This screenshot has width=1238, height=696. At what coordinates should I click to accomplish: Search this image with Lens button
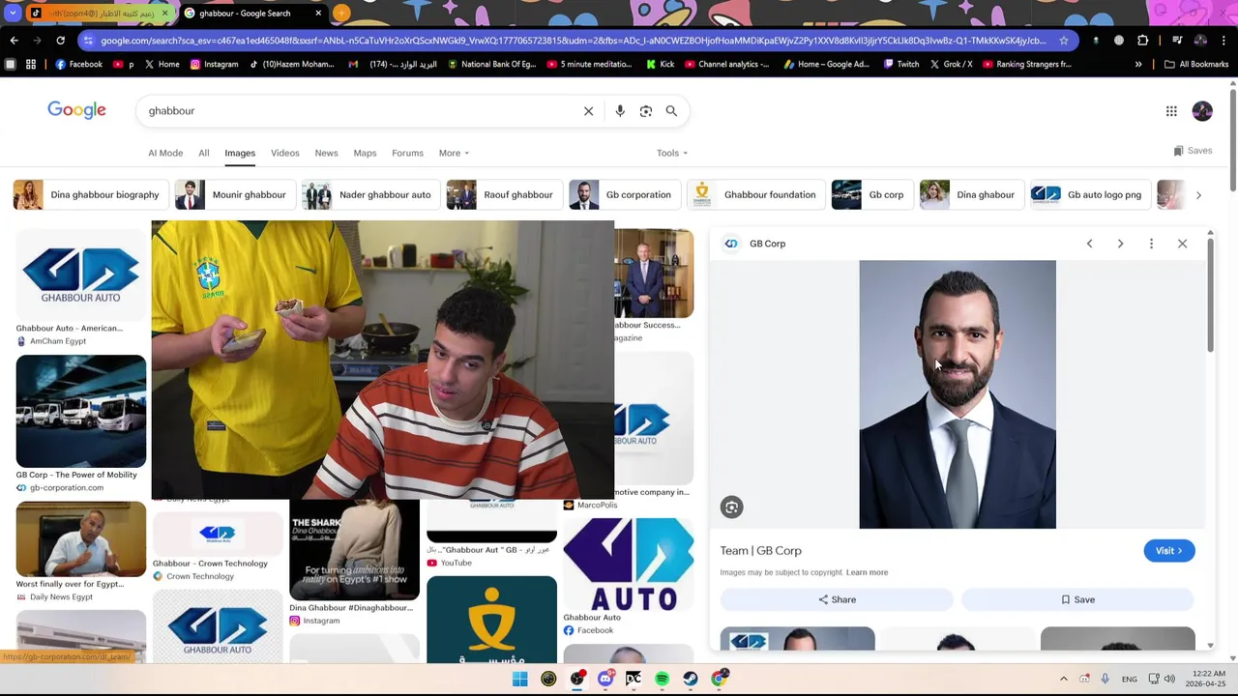[731, 507]
